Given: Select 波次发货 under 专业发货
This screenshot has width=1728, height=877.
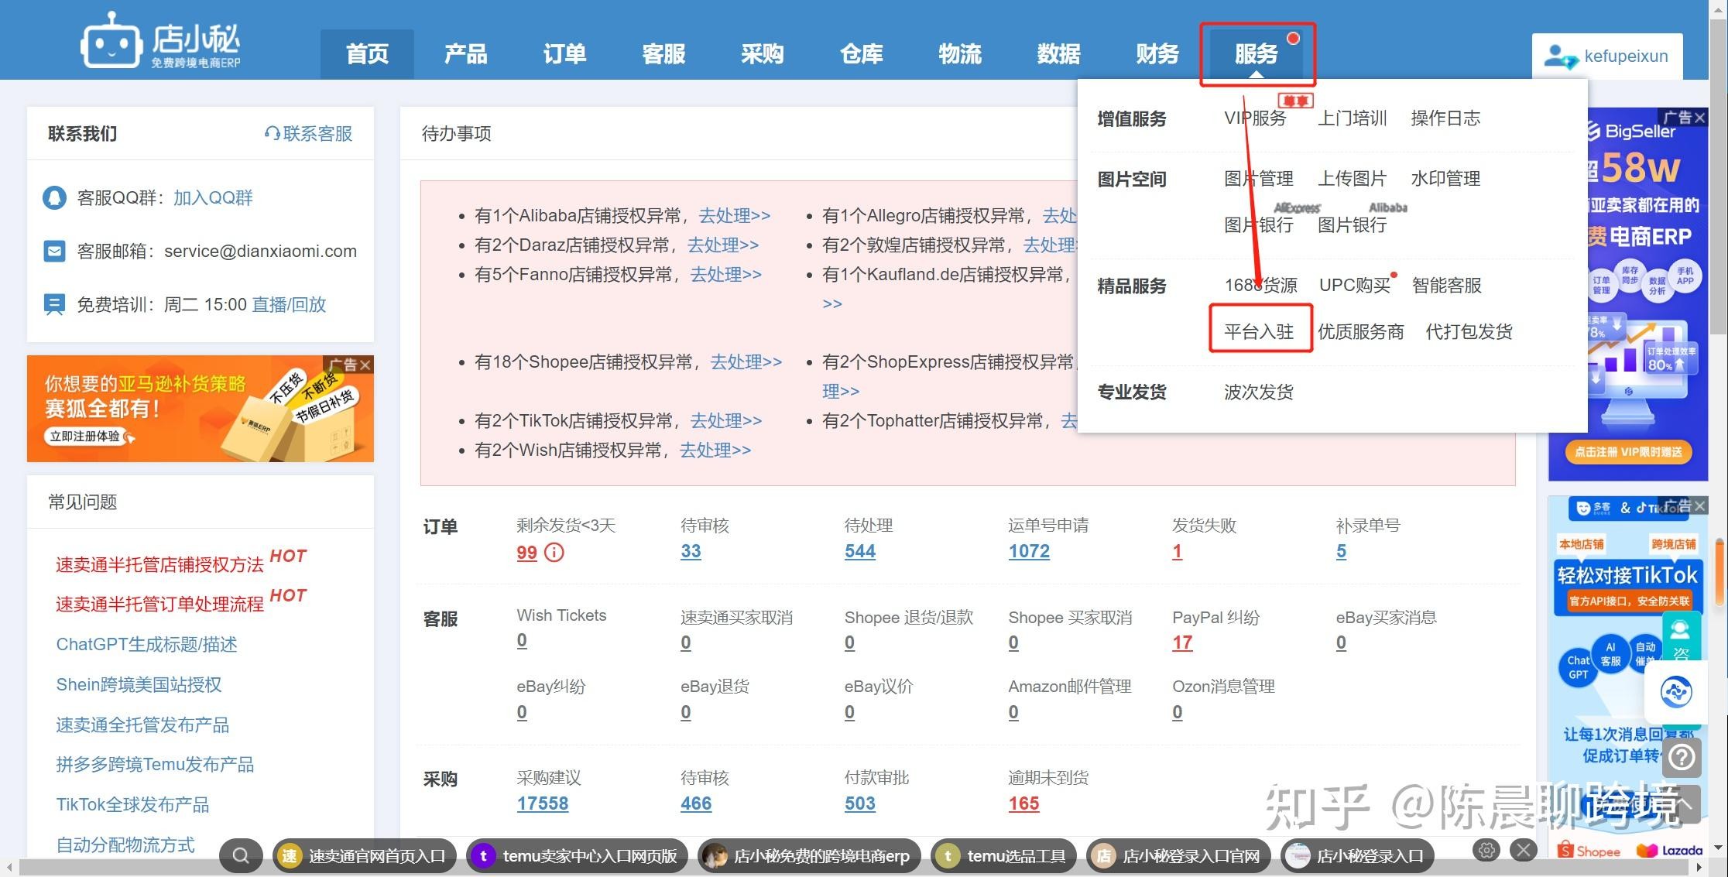Looking at the screenshot, I should point(1259,392).
